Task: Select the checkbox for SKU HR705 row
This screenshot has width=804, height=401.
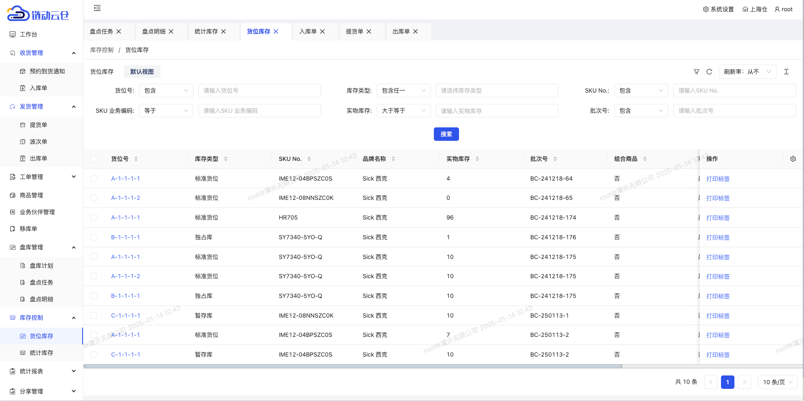Action: pyautogui.click(x=94, y=217)
